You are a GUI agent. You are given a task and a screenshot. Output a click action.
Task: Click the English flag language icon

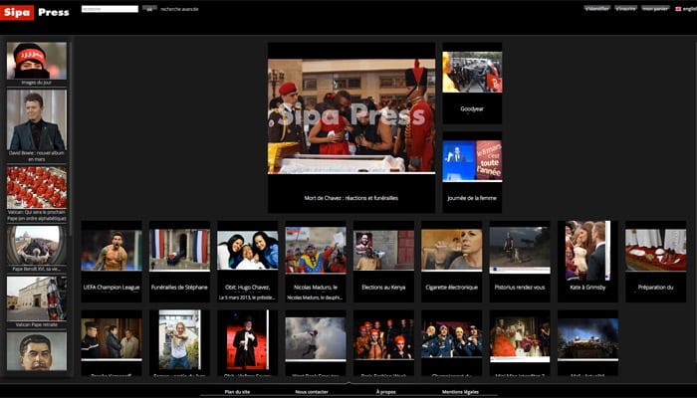(677, 8)
